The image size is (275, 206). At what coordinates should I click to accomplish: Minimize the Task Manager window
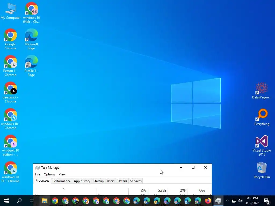(181, 167)
